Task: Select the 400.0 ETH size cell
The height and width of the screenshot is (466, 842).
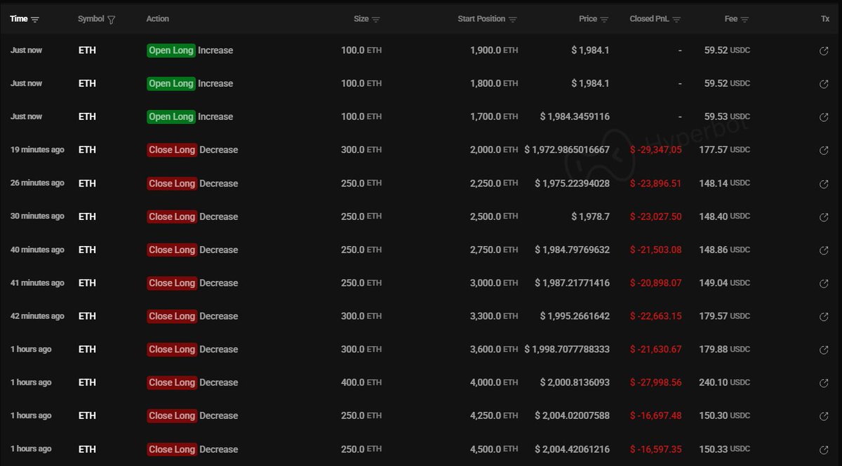Action: 361,383
